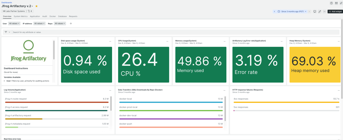The width and height of the screenshot is (343, 140).
Task: Enter TV mode with the monitor icon
Action: pyautogui.click(x=315, y=11)
